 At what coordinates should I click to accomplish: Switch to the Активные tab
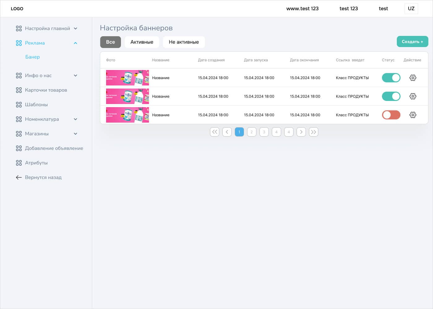(142, 42)
